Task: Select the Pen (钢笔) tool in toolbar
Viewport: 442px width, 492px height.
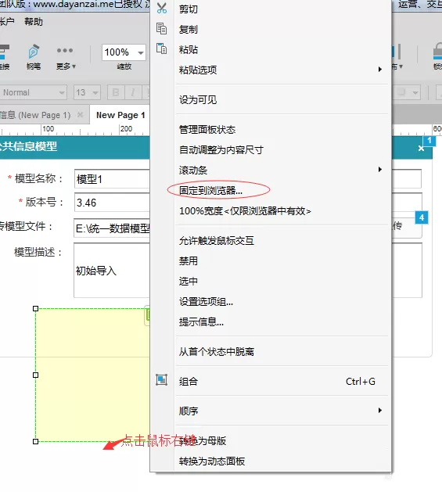Action: pos(34,57)
